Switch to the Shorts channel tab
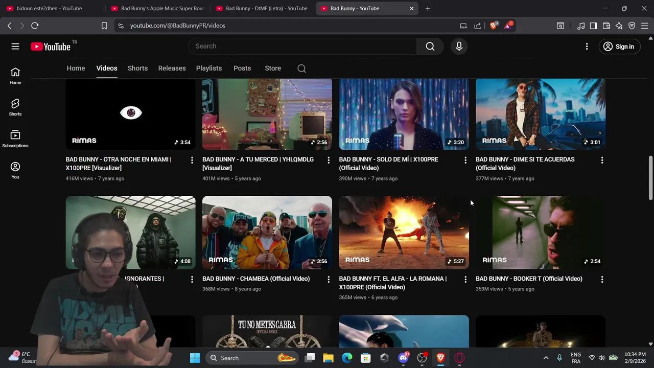 click(x=137, y=68)
